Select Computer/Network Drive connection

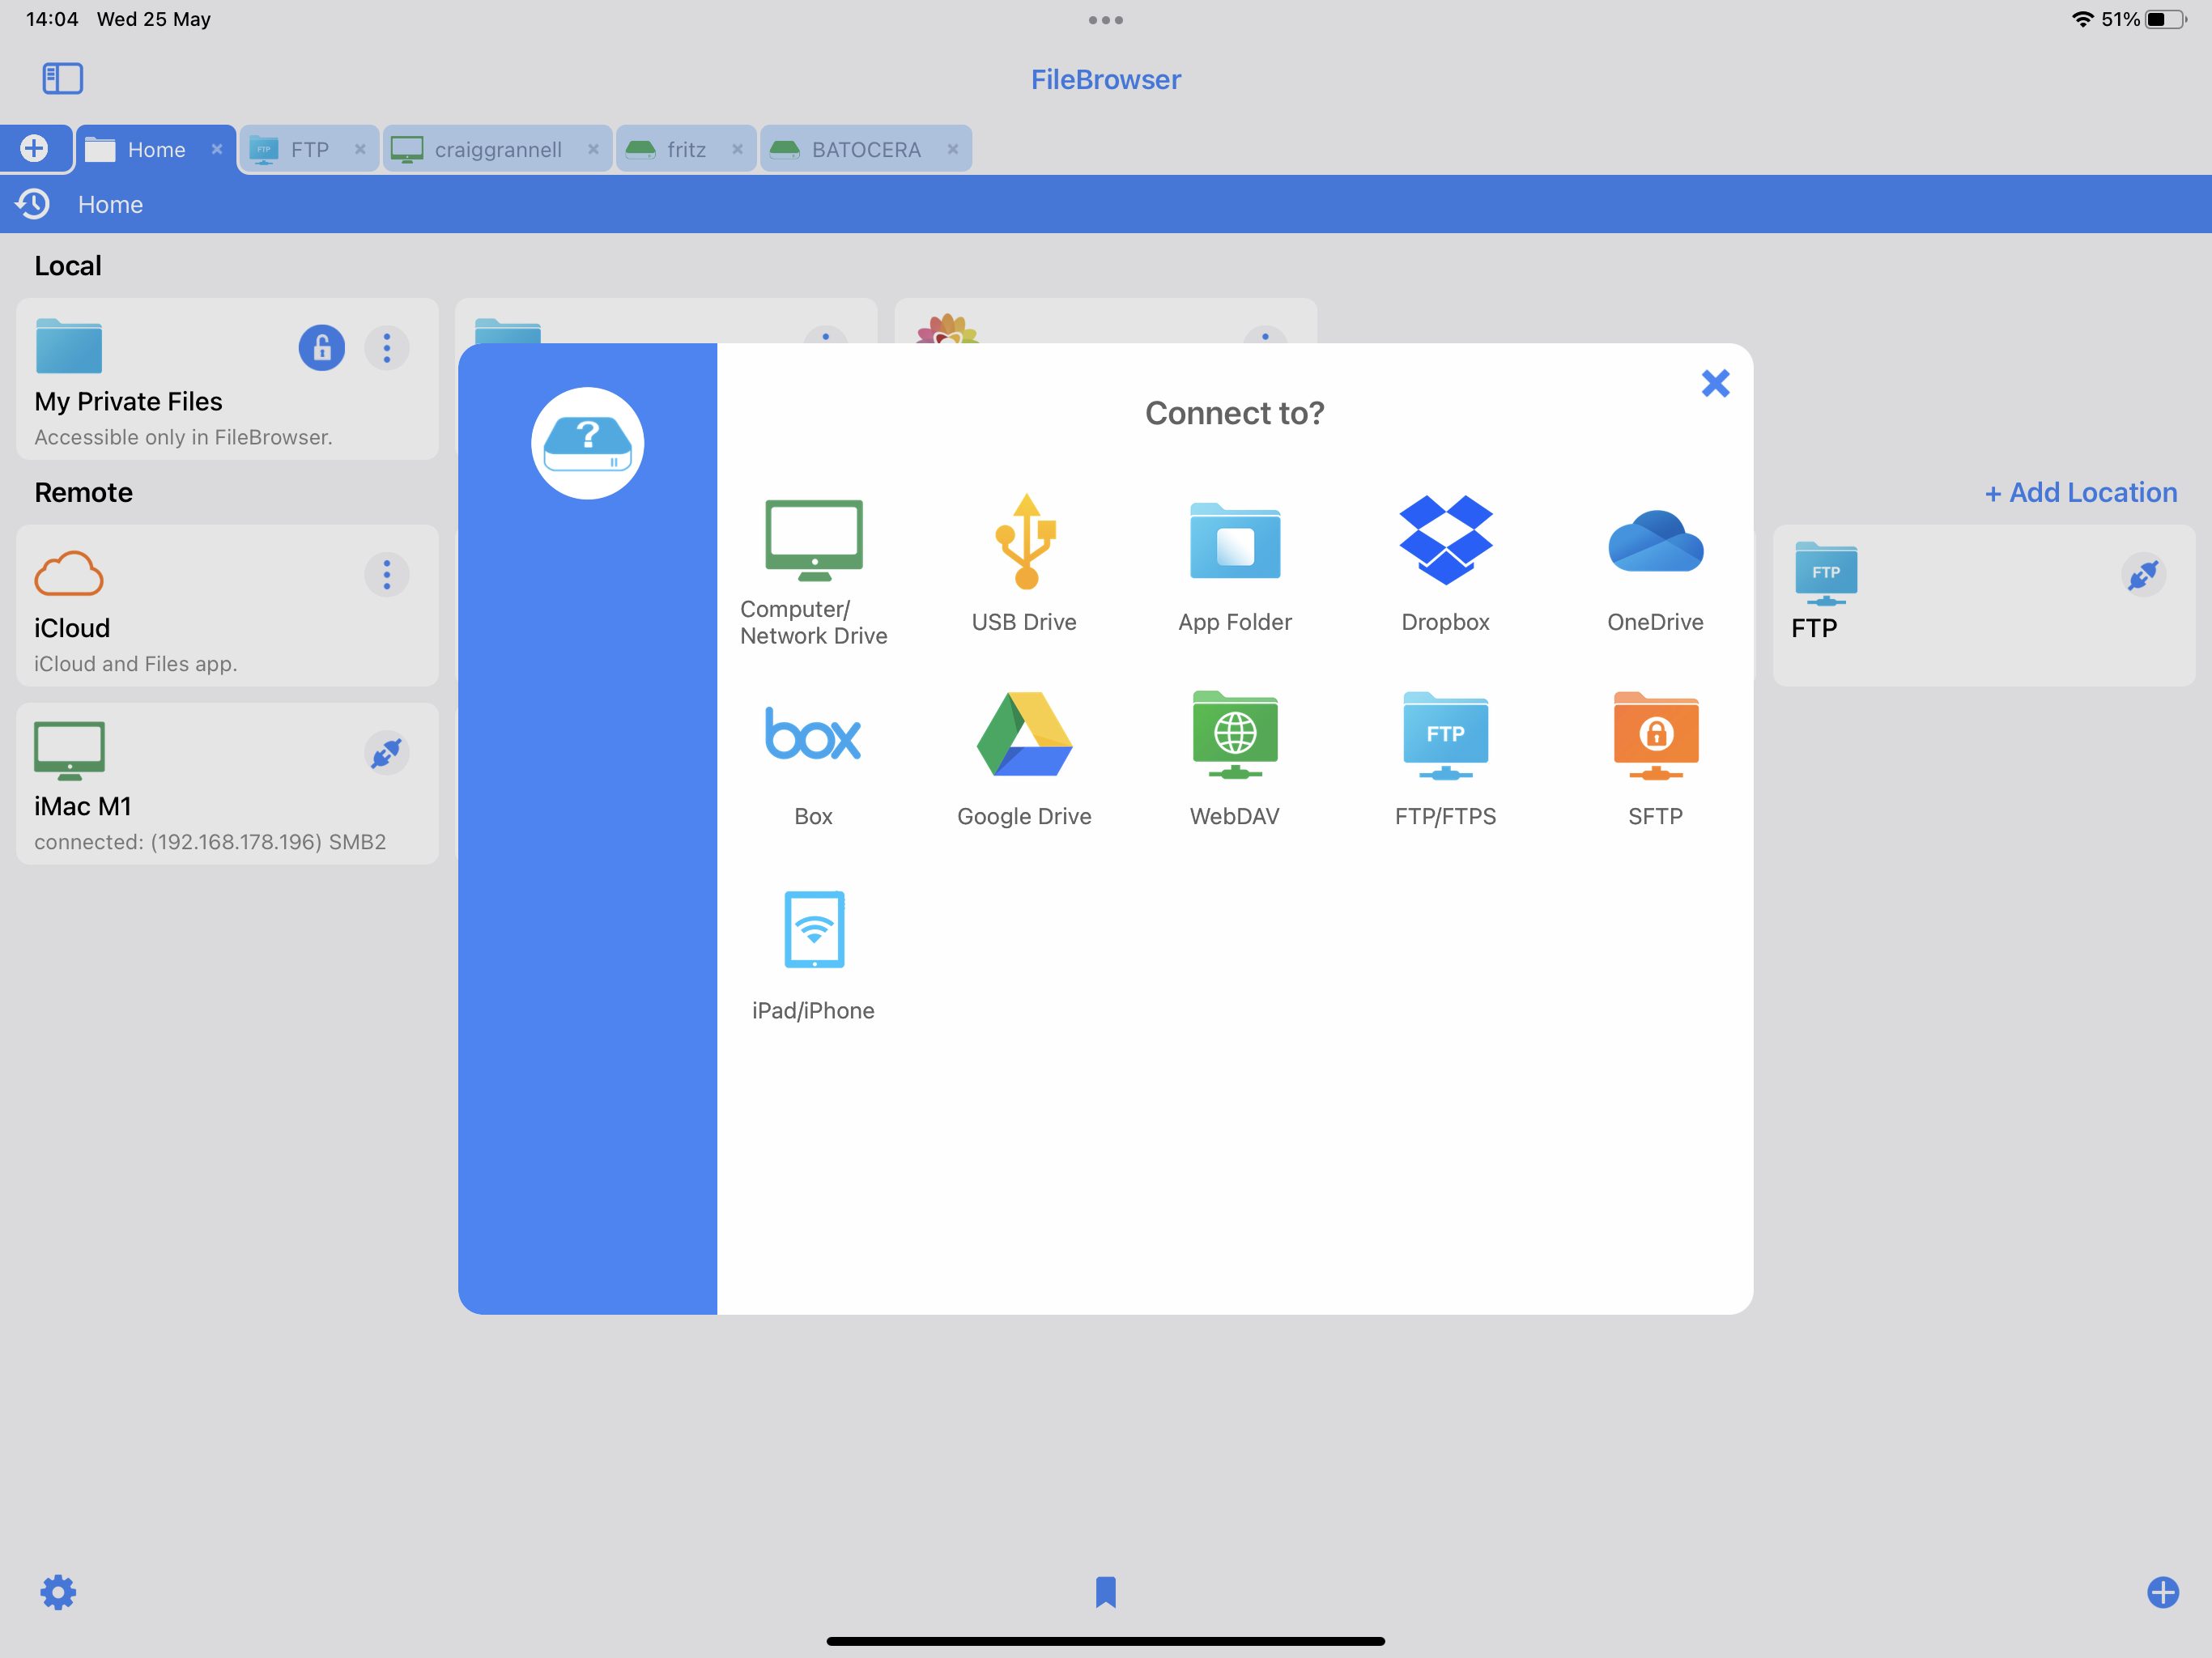point(813,572)
